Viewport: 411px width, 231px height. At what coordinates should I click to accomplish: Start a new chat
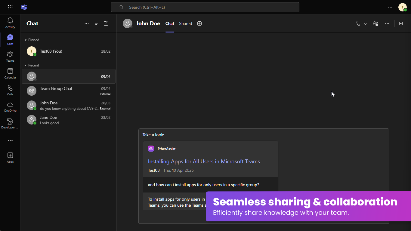[106, 23]
